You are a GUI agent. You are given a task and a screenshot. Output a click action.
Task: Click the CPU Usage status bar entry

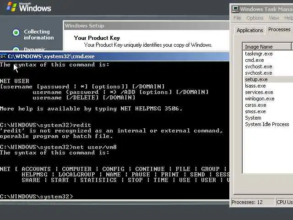[x=285, y=202]
